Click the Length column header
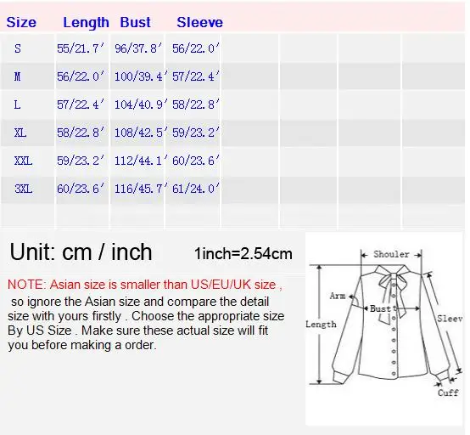The image size is (470, 435). click(x=86, y=23)
